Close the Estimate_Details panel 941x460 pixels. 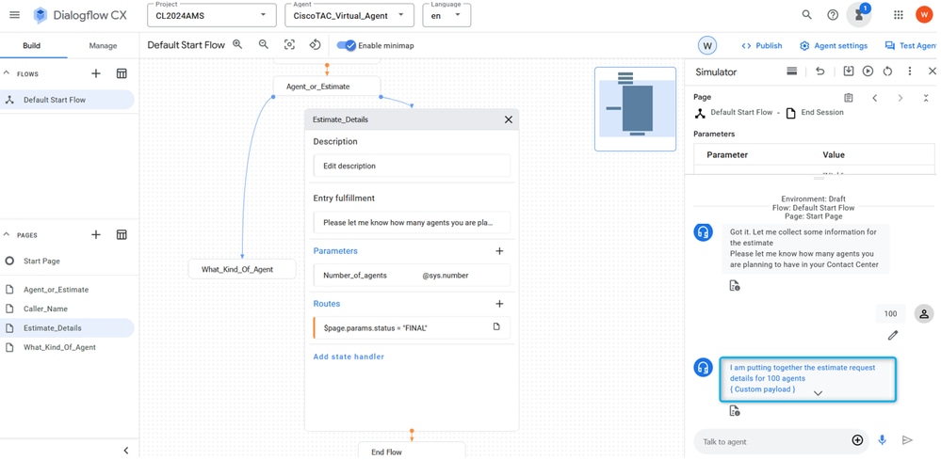point(509,119)
